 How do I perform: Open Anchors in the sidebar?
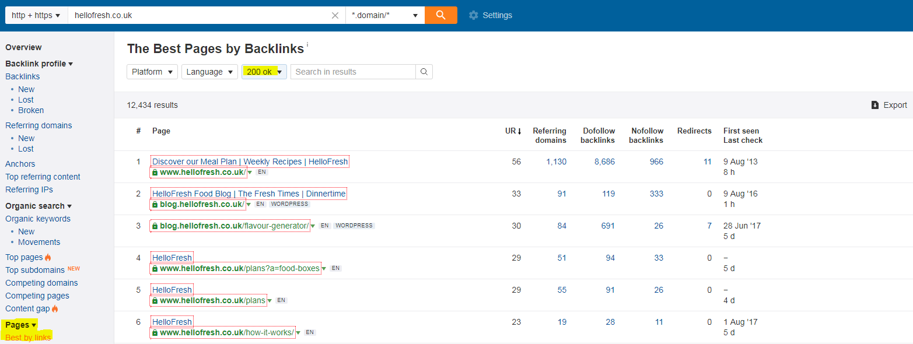click(x=20, y=164)
